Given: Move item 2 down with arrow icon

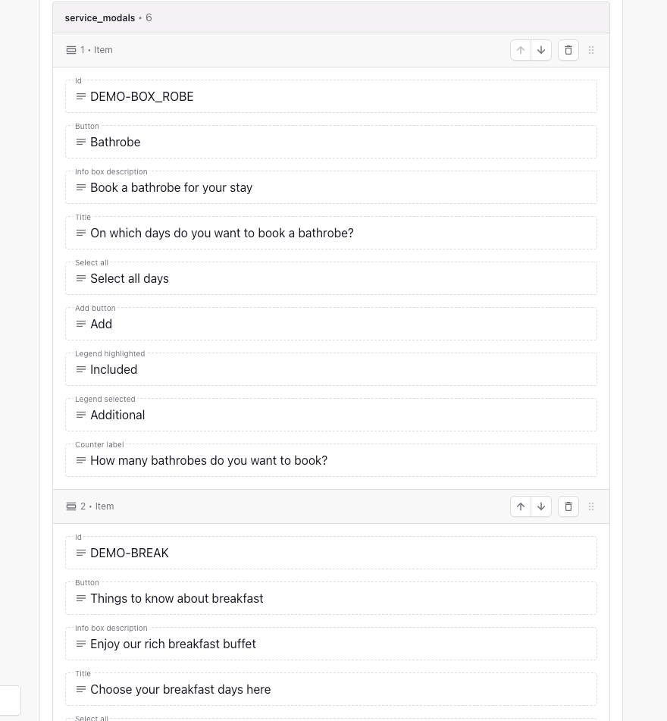Looking at the screenshot, I should tap(541, 506).
